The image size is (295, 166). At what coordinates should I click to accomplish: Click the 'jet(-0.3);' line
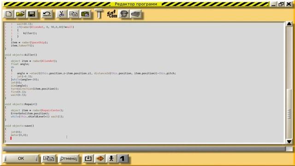[x=24, y=77]
